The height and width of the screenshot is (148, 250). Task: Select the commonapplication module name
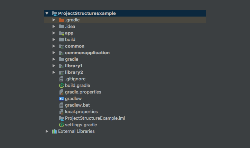point(87,53)
